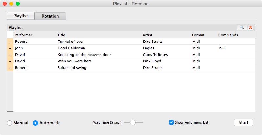Viewport: 262px width, 135px height.
Task: Click the Artist column header
Action: coord(147,35)
